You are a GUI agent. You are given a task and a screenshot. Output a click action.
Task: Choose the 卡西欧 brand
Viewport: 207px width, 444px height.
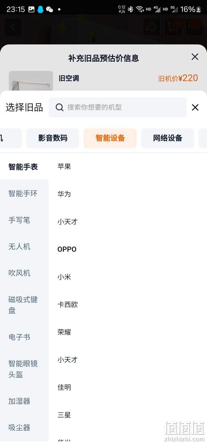[68, 305]
